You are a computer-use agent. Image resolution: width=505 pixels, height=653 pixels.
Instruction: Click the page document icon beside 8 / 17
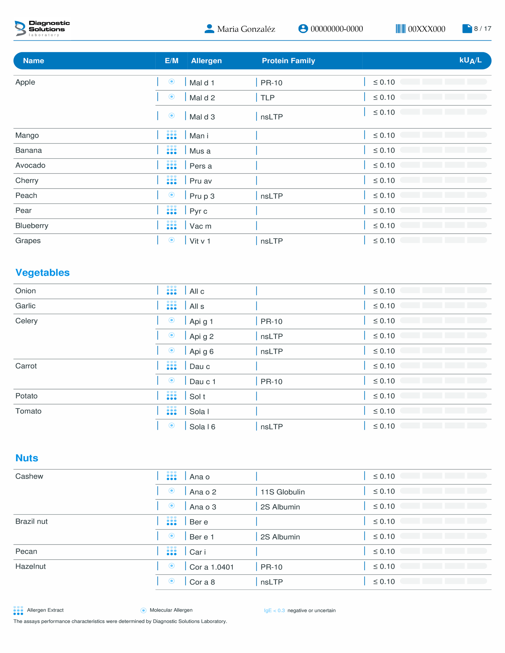click(x=467, y=29)
